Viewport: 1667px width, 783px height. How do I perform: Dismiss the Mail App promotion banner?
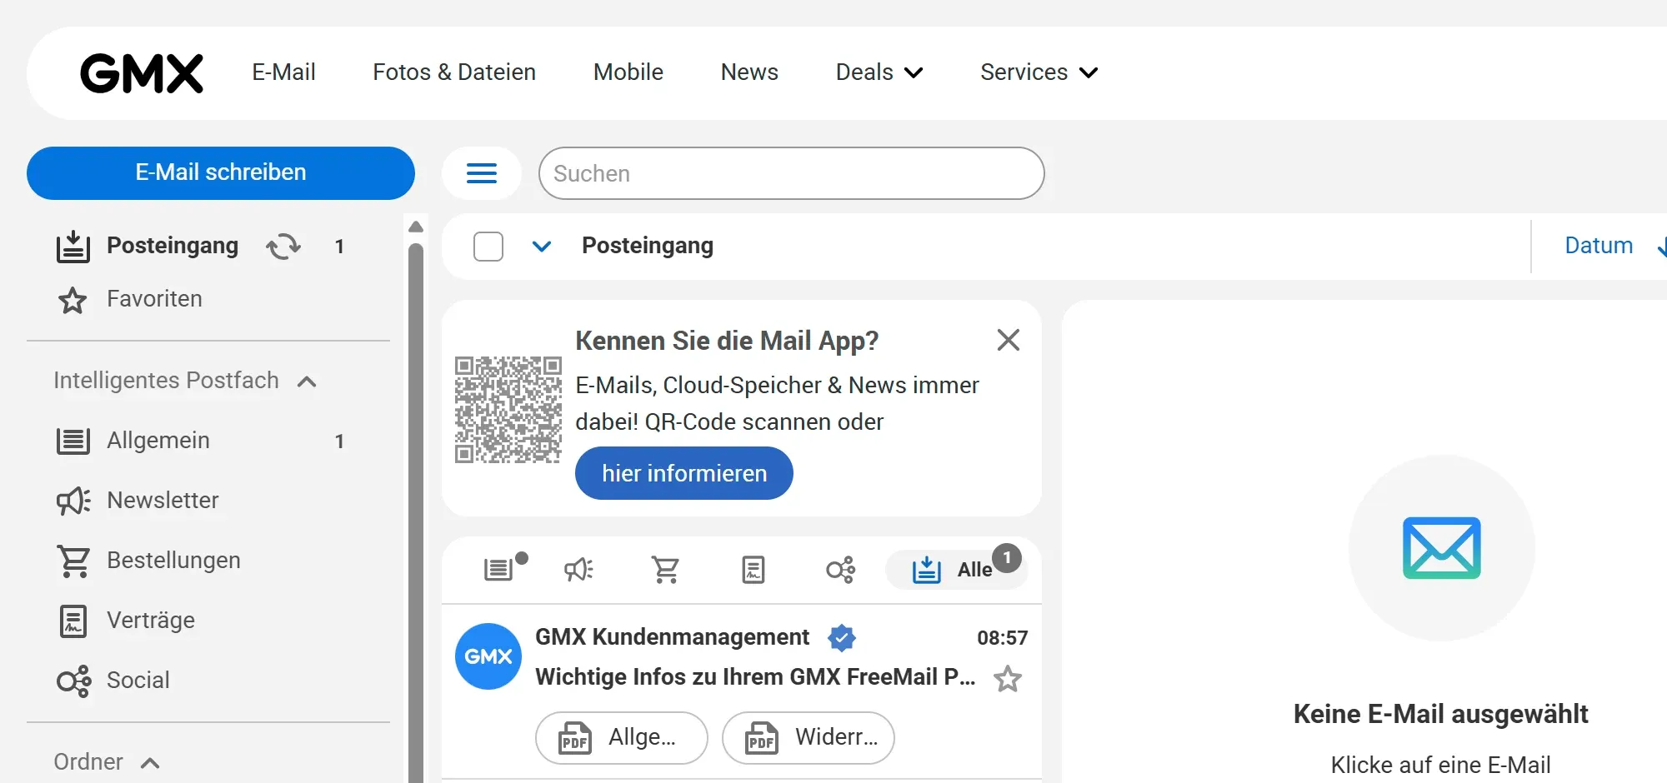1009,340
